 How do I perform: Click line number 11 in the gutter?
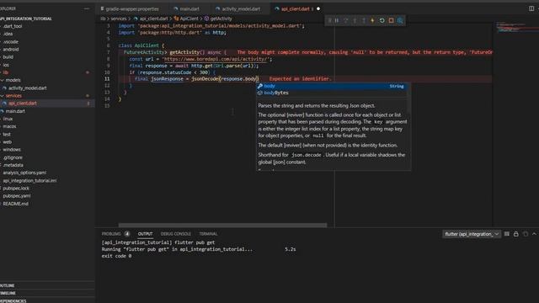coord(107,79)
